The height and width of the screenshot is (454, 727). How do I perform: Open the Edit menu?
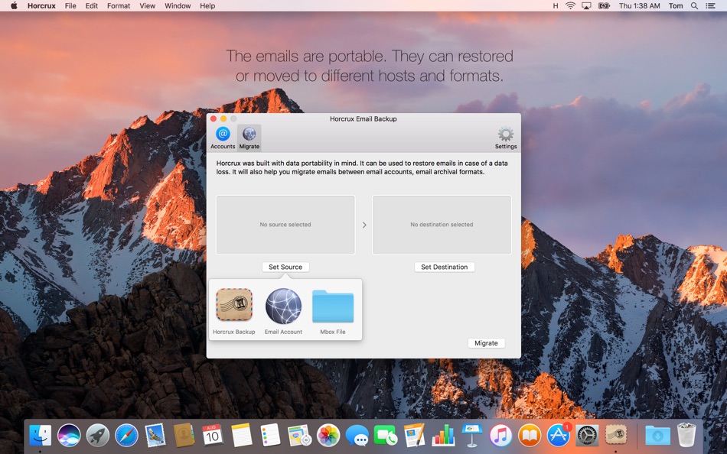click(91, 6)
